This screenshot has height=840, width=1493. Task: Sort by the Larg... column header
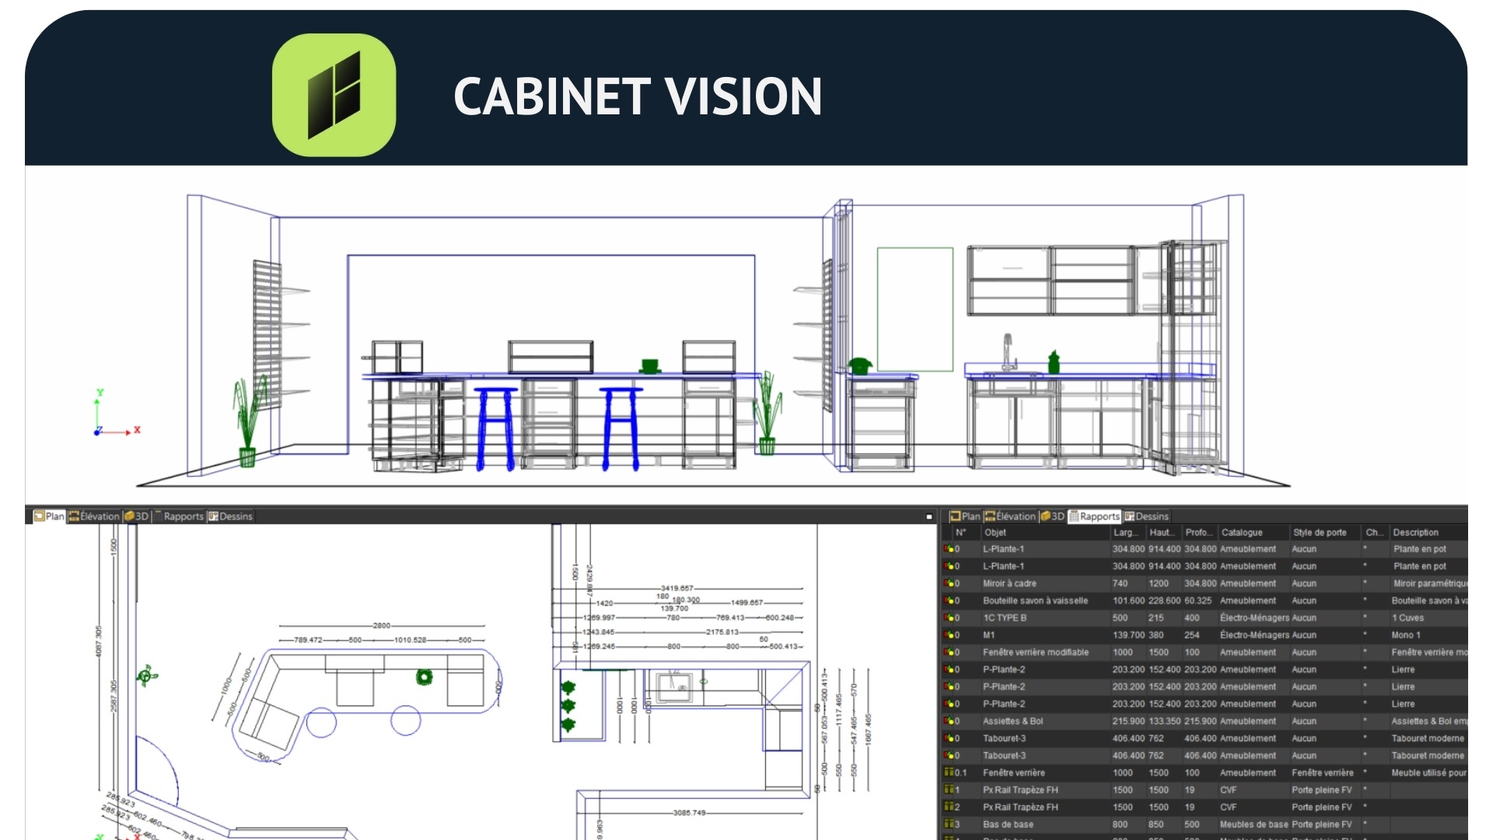[x=1128, y=533]
